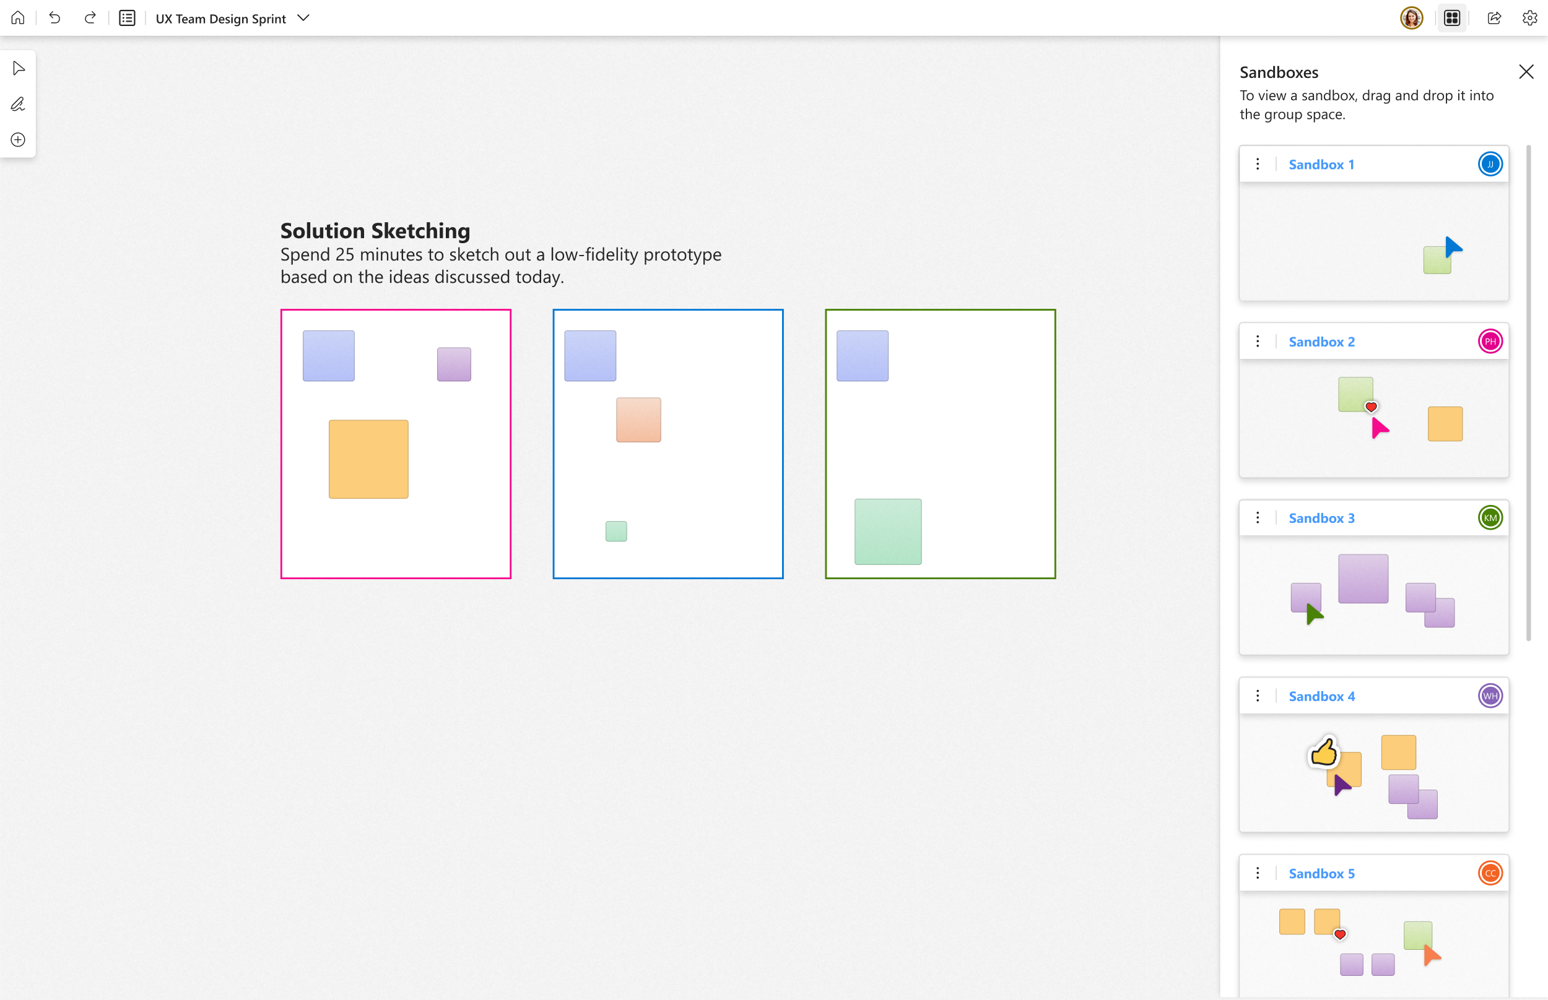Open the Sandbox 3 options menu
Image resolution: width=1548 pixels, height=1000 pixels.
pos(1258,517)
